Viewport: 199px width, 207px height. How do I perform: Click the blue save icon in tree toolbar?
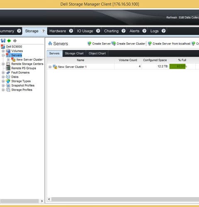[3, 40]
